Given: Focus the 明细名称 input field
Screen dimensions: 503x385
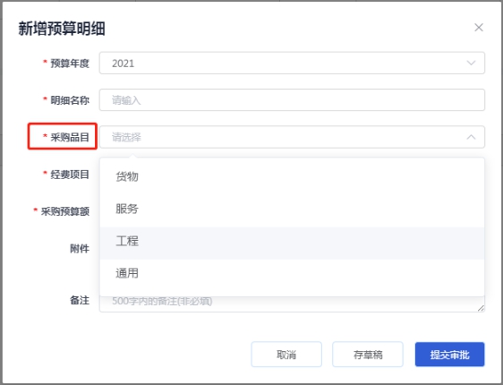Looking at the screenshot, I should pyautogui.click(x=292, y=100).
